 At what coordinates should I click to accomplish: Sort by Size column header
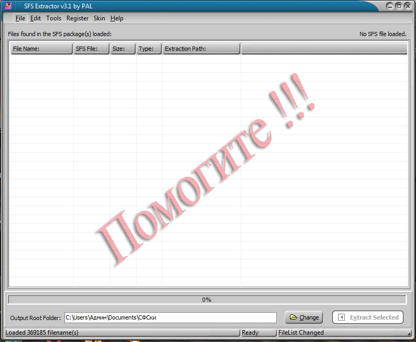(123, 49)
